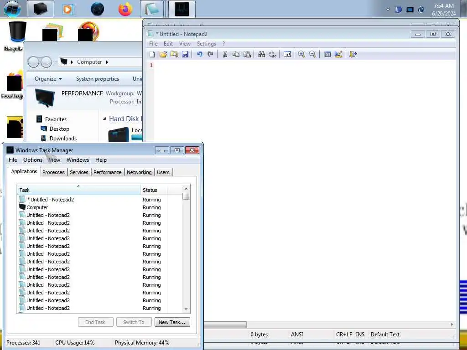Click the Browse files icon in Notepad2 toolbar
This screenshot has height=350, width=467.
pyautogui.click(x=174, y=54)
